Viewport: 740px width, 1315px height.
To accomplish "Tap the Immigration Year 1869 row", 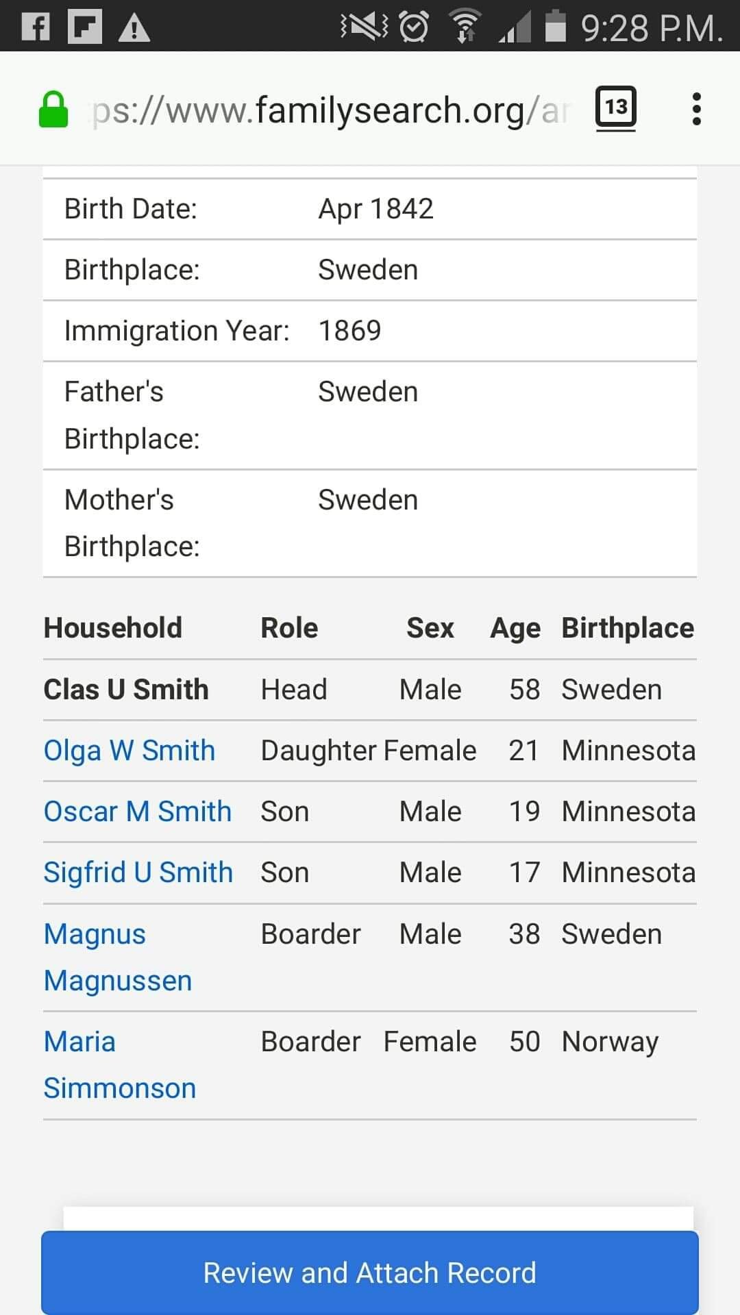I will tap(369, 331).
